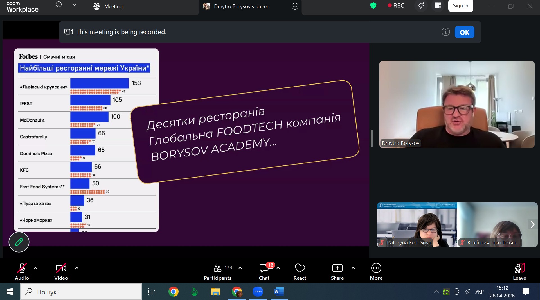Open Microsoft Word from taskbar
Image resolution: width=540 pixels, height=300 pixels.
pyautogui.click(x=279, y=292)
